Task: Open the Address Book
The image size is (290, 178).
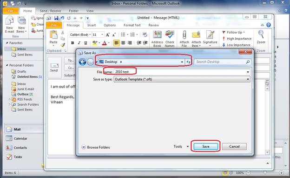Action: click(x=157, y=39)
